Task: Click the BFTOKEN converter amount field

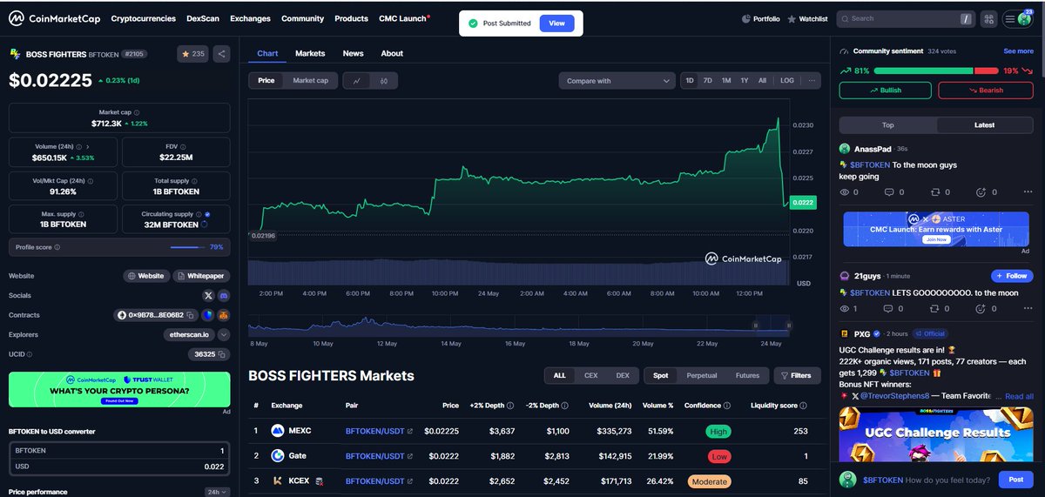Action: tap(119, 451)
